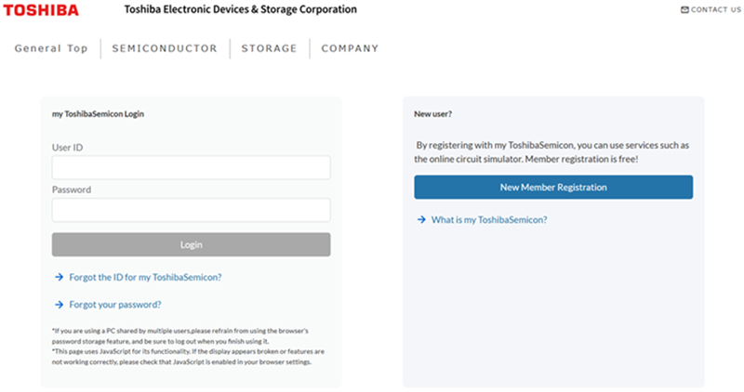Open What is my ToshibaSemicon link

pyautogui.click(x=489, y=219)
